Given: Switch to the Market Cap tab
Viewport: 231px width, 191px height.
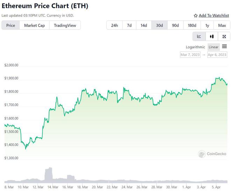Looking at the screenshot, I should coord(34,25).
